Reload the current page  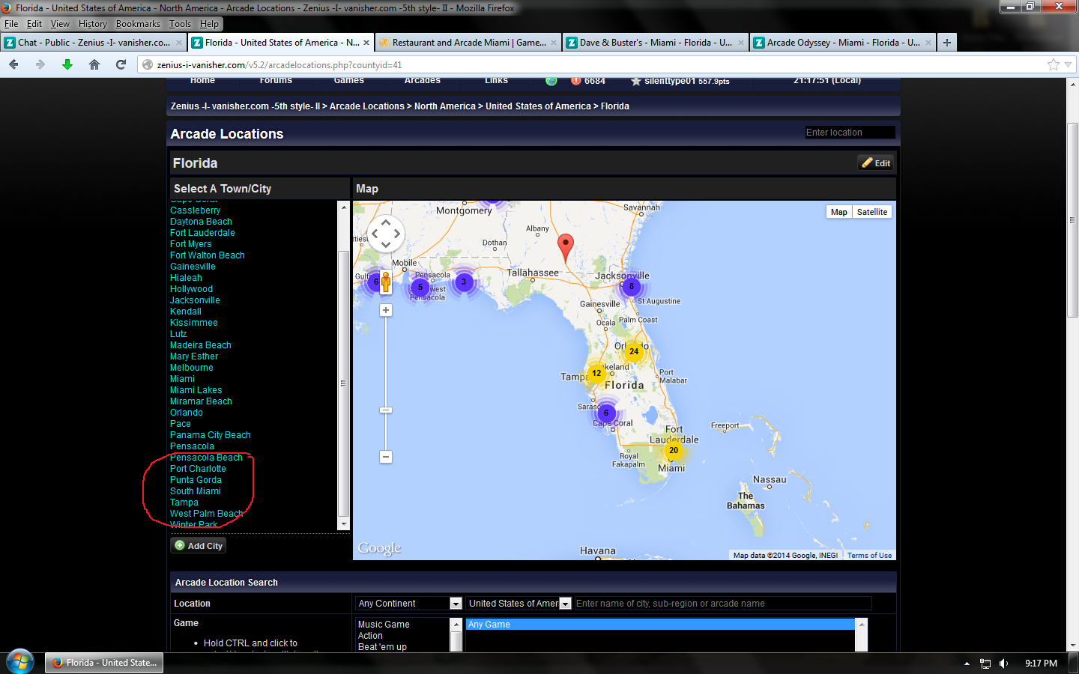pyautogui.click(x=121, y=64)
